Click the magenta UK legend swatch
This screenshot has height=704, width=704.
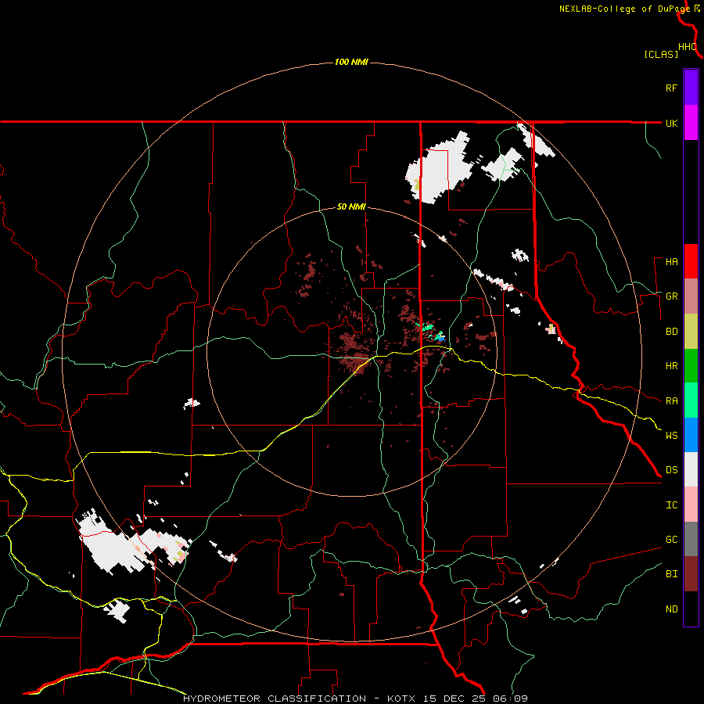point(691,123)
